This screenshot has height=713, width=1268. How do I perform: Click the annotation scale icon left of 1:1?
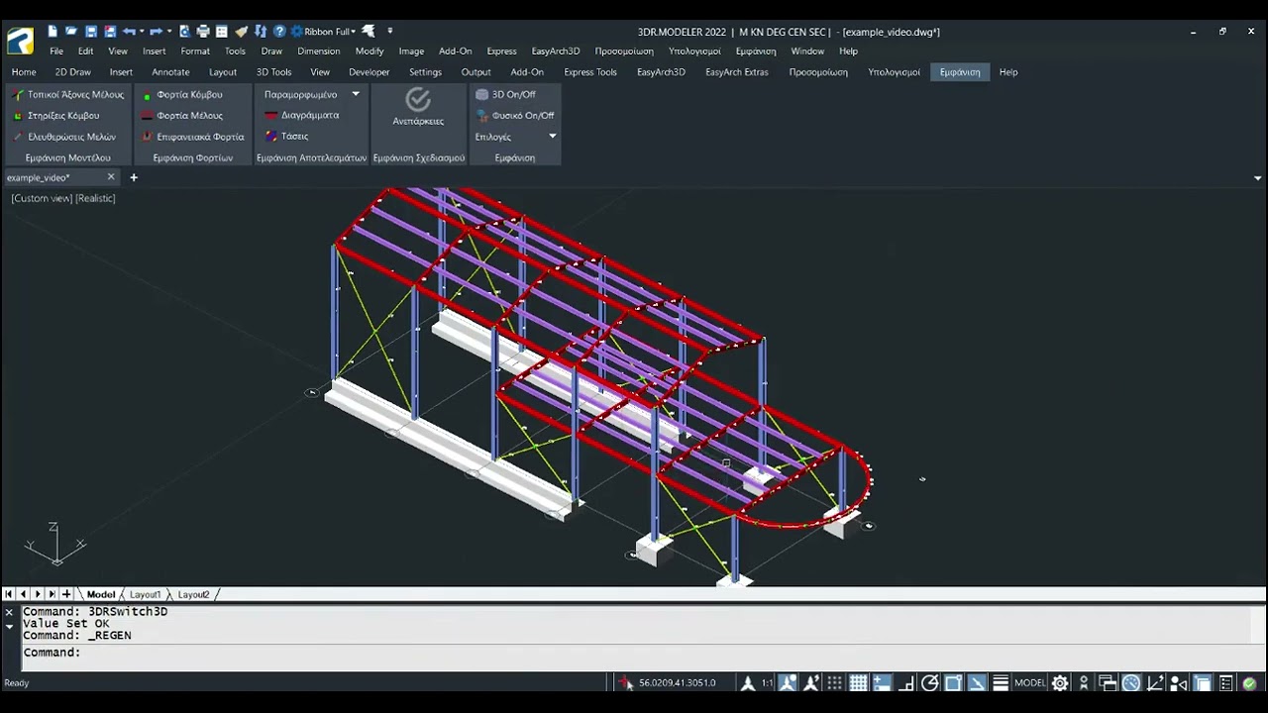click(748, 683)
